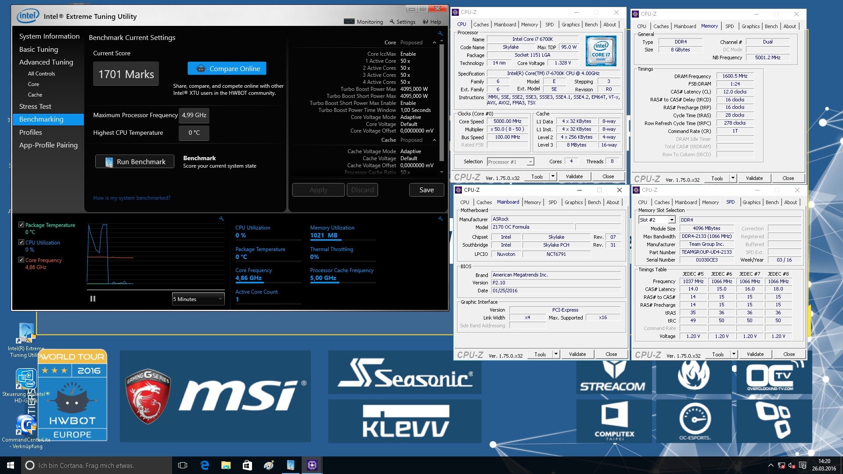Collapse the Core Proposed section
Viewport: 843px width, 474px height.
click(434, 43)
